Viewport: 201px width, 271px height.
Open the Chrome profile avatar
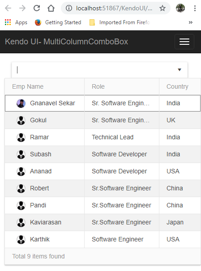click(180, 8)
